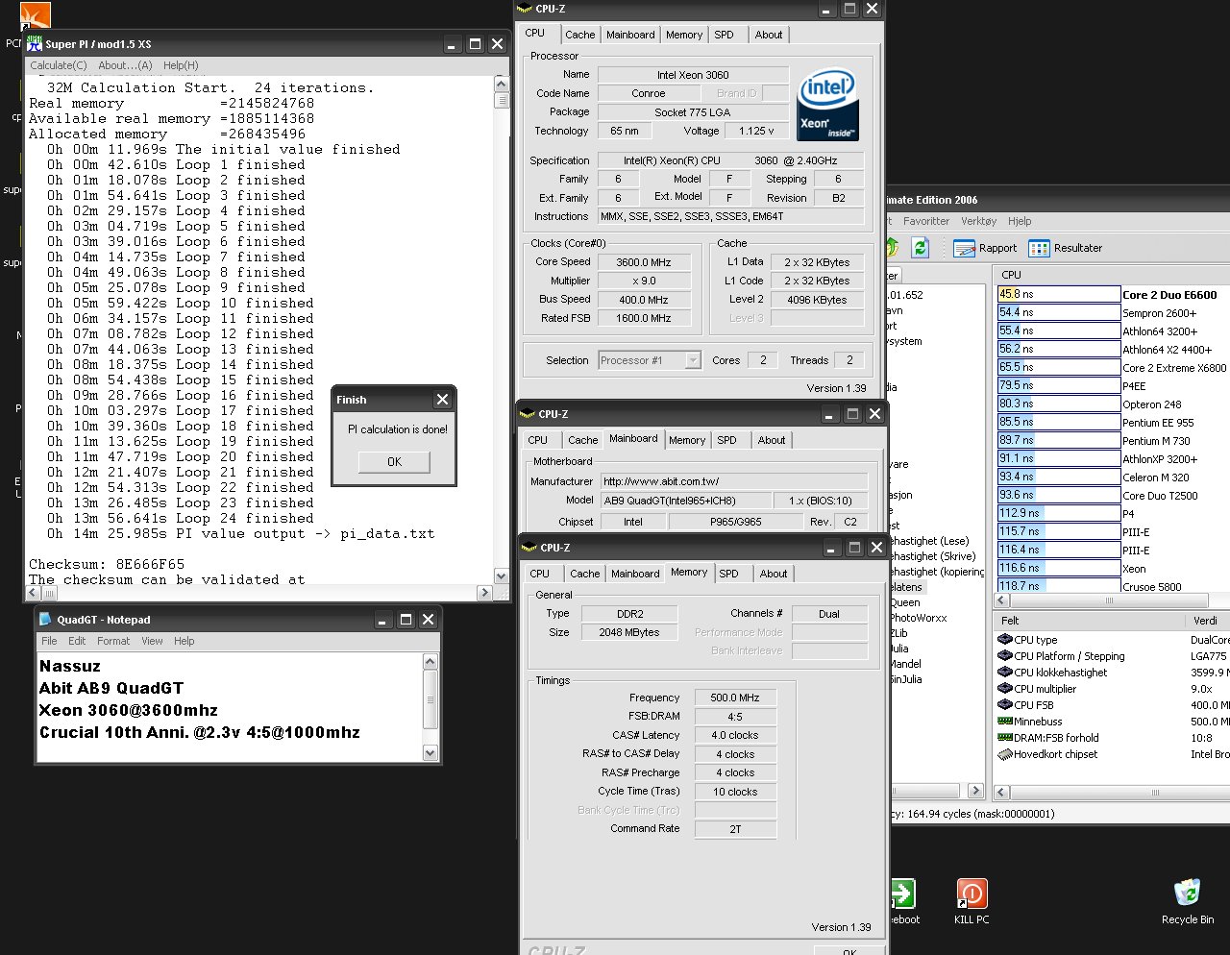Click the DRAM:FSB forhold memory icon

coord(1005,738)
